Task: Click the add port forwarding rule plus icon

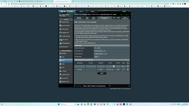Action: [x=128, y=66]
